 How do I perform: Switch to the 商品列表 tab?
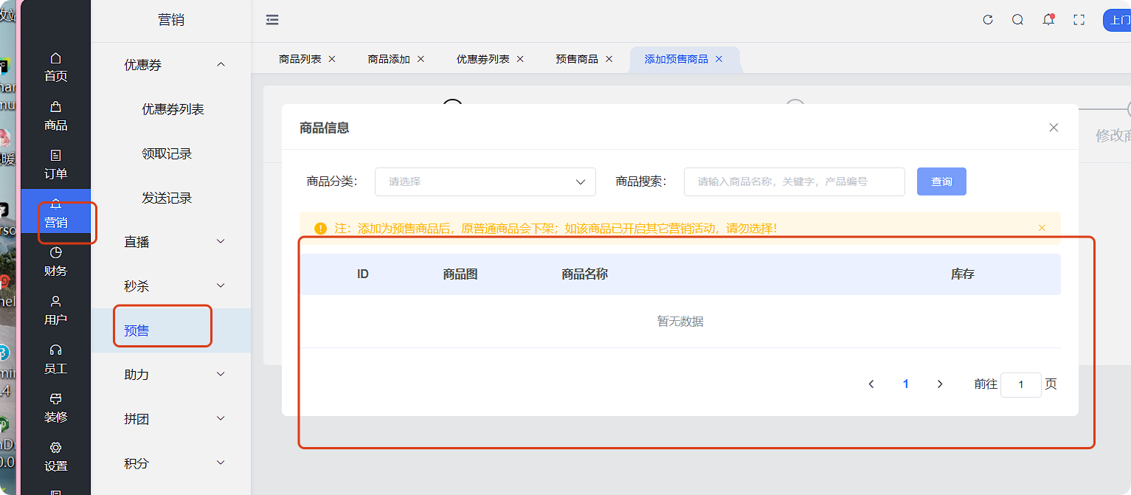point(300,59)
